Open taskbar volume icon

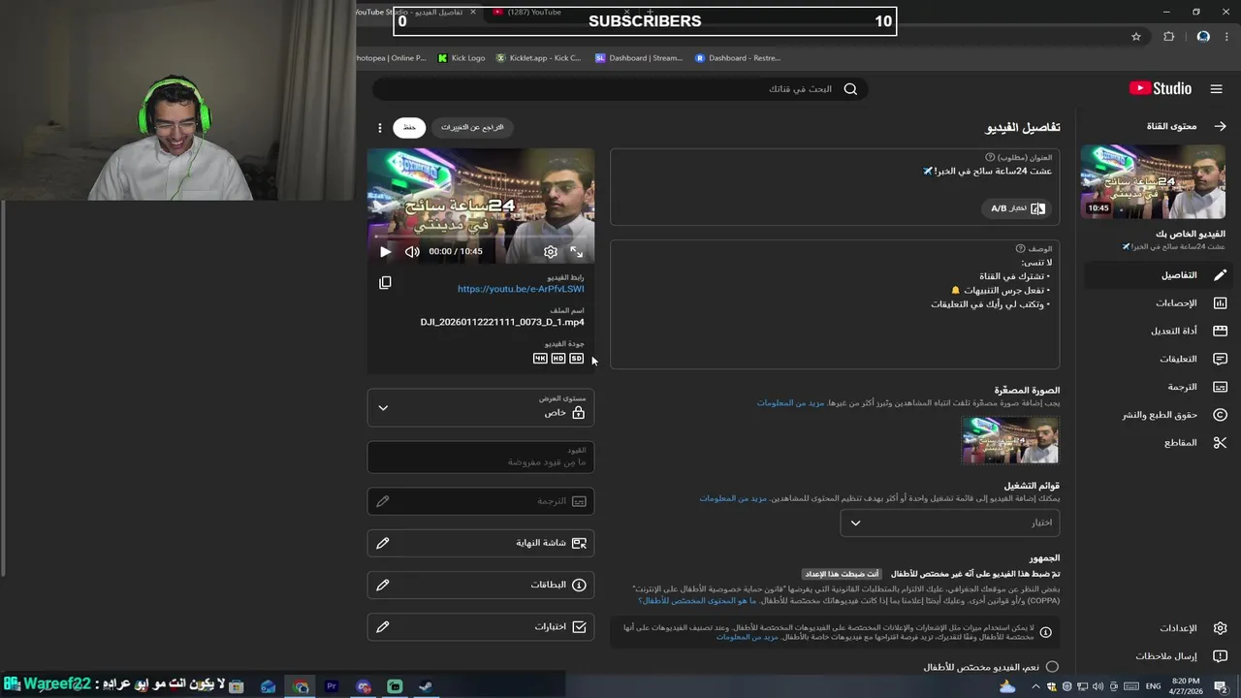click(x=1098, y=686)
